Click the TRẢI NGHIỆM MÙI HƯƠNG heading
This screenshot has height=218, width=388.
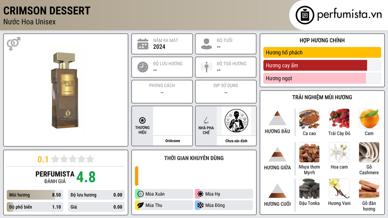click(x=322, y=97)
